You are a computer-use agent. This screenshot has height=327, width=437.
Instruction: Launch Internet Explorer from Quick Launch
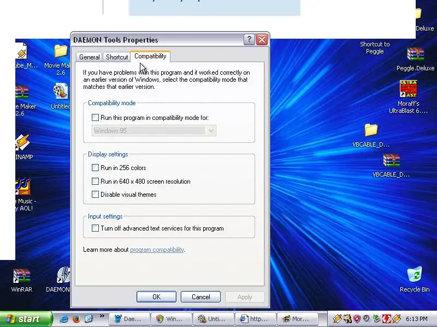click(x=63, y=319)
